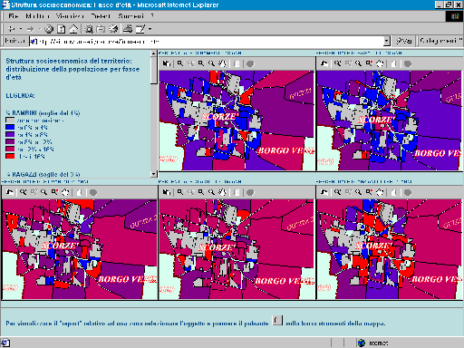Click the browser Home icon

pos(73,29)
